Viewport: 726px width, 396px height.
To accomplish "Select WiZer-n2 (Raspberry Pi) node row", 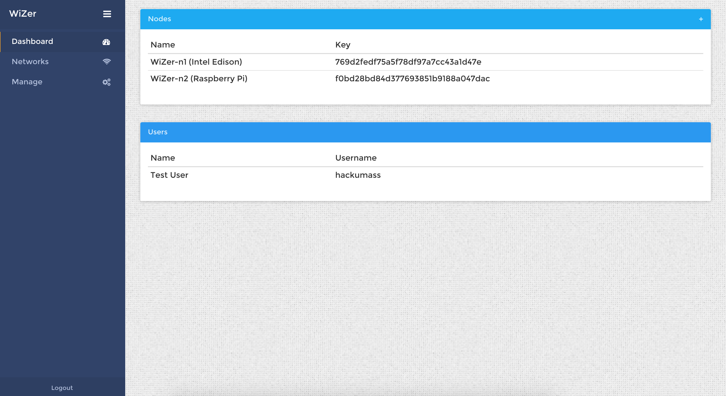I will (x=199, y=78).
